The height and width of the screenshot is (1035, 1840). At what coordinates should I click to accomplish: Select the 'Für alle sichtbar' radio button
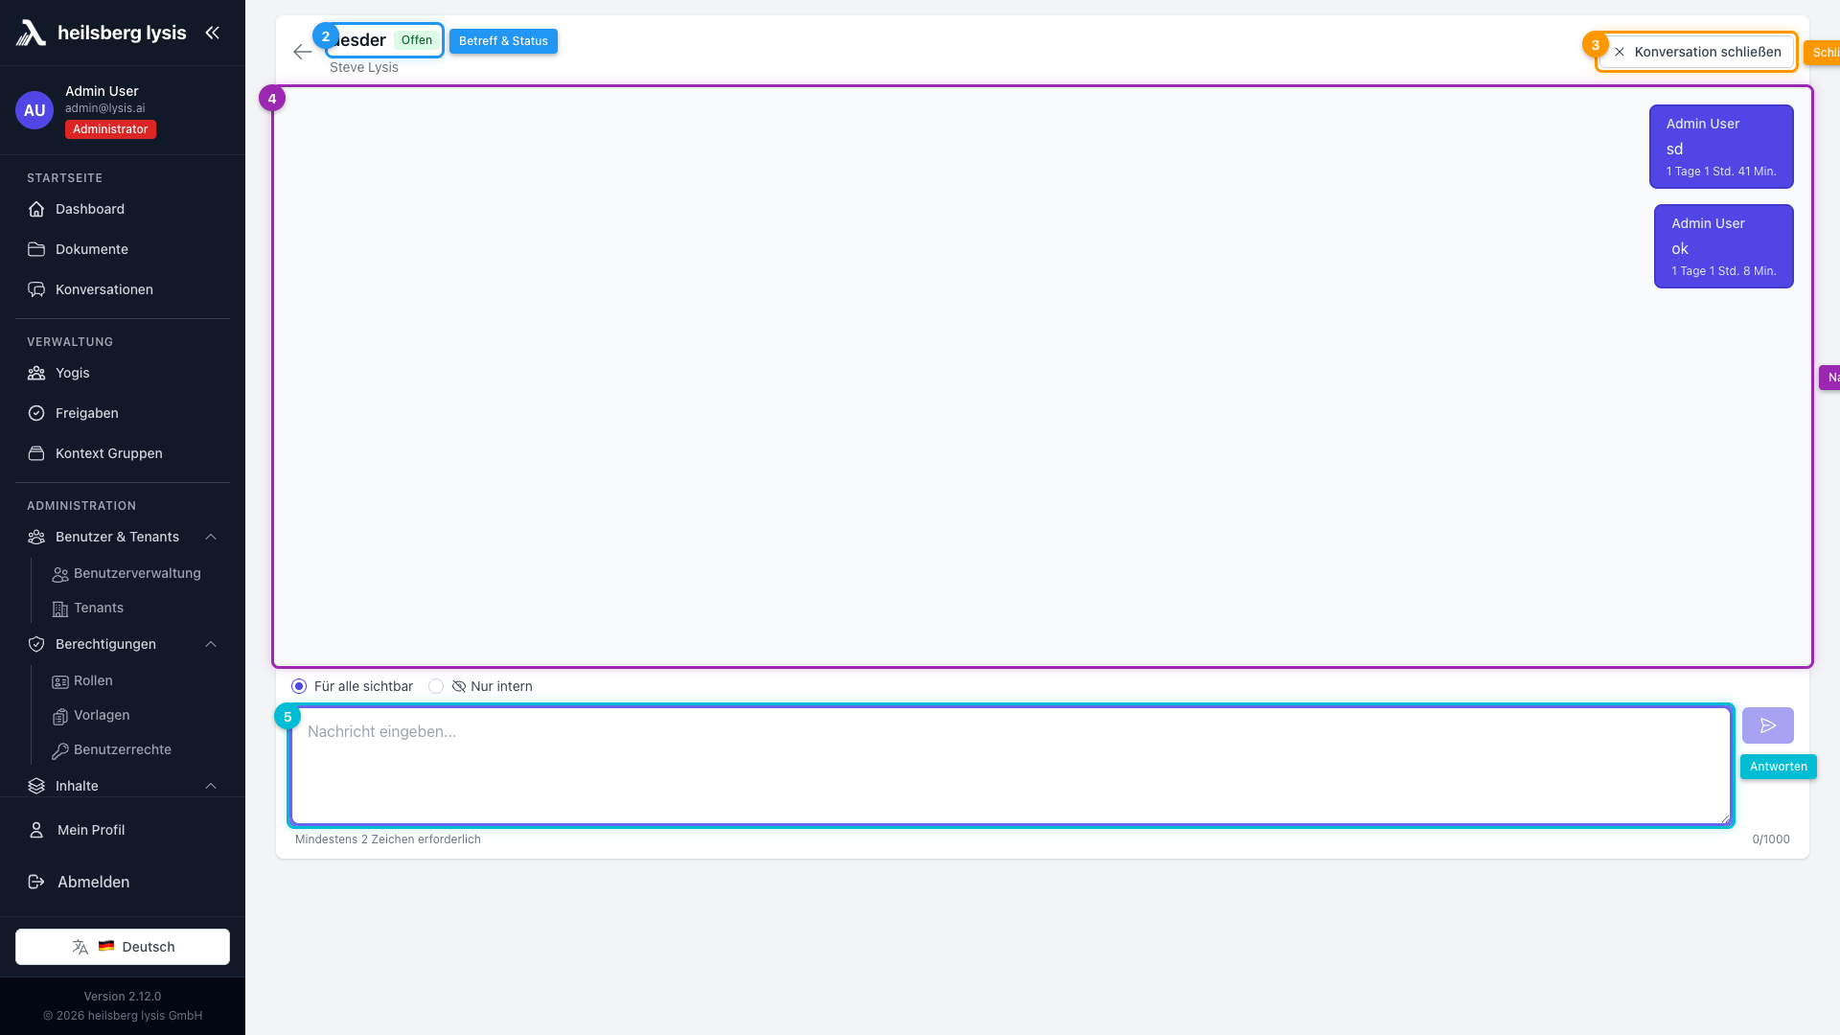pyautogui.click(x=299, y=686)
